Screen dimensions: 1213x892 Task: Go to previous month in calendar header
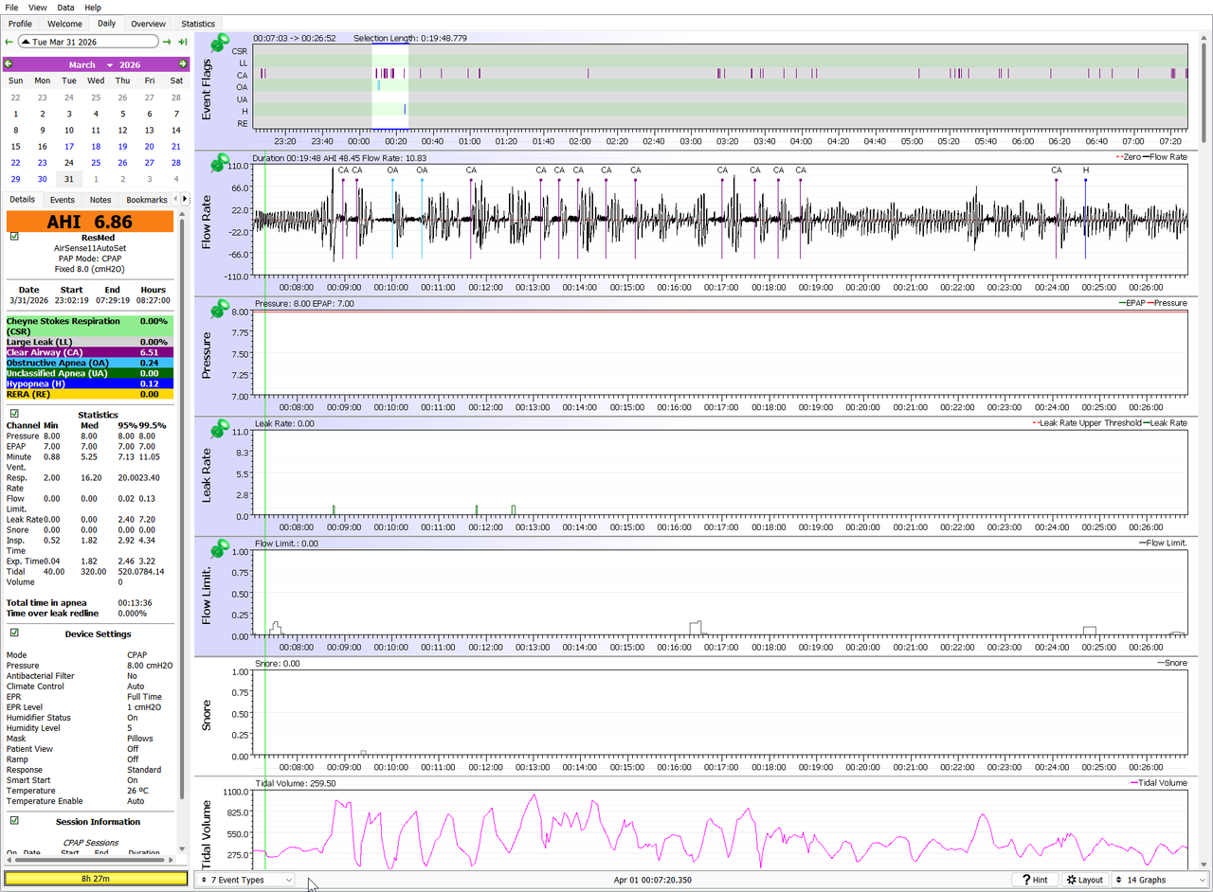(x=9, y=64)
